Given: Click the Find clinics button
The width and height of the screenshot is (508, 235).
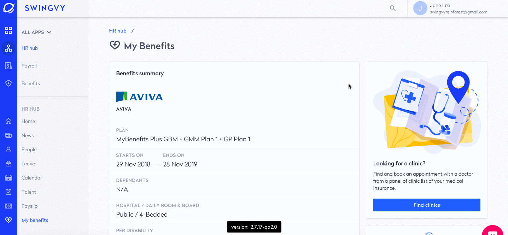Looking at the screenshot, I should point(427,205).
